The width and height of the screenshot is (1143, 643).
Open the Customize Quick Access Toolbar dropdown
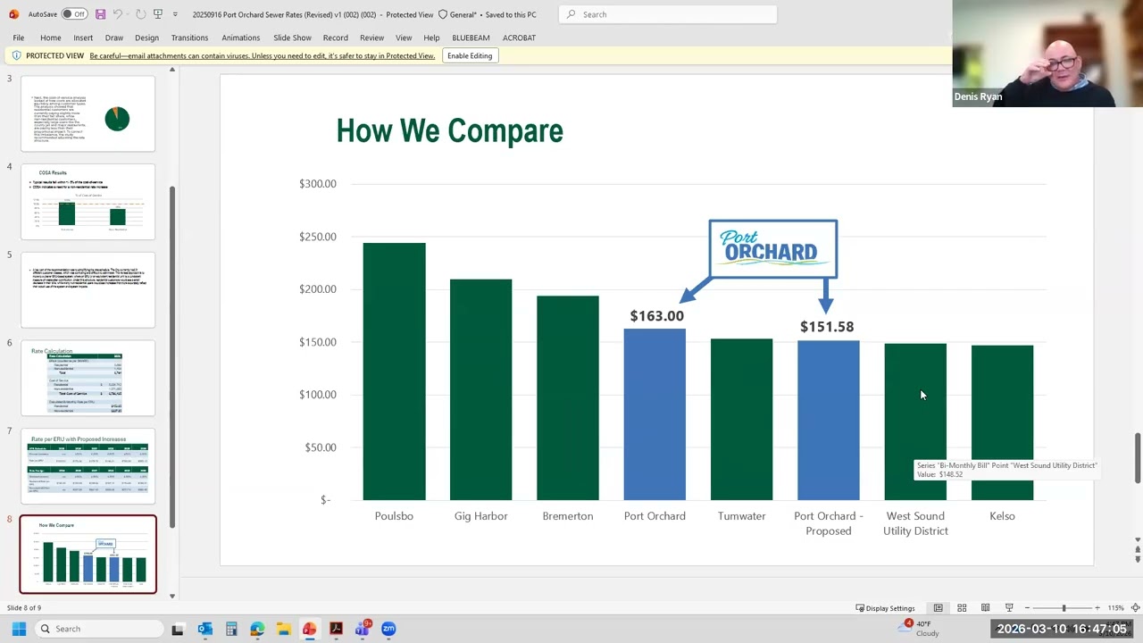[x=175, y=14]
